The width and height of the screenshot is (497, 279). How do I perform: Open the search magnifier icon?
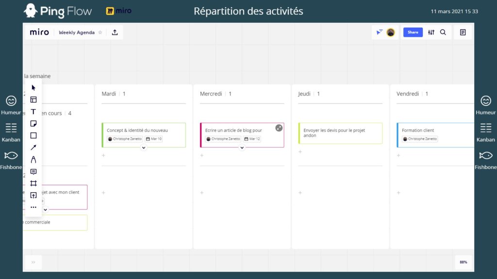pyautogui.click(x=443, y=33)
